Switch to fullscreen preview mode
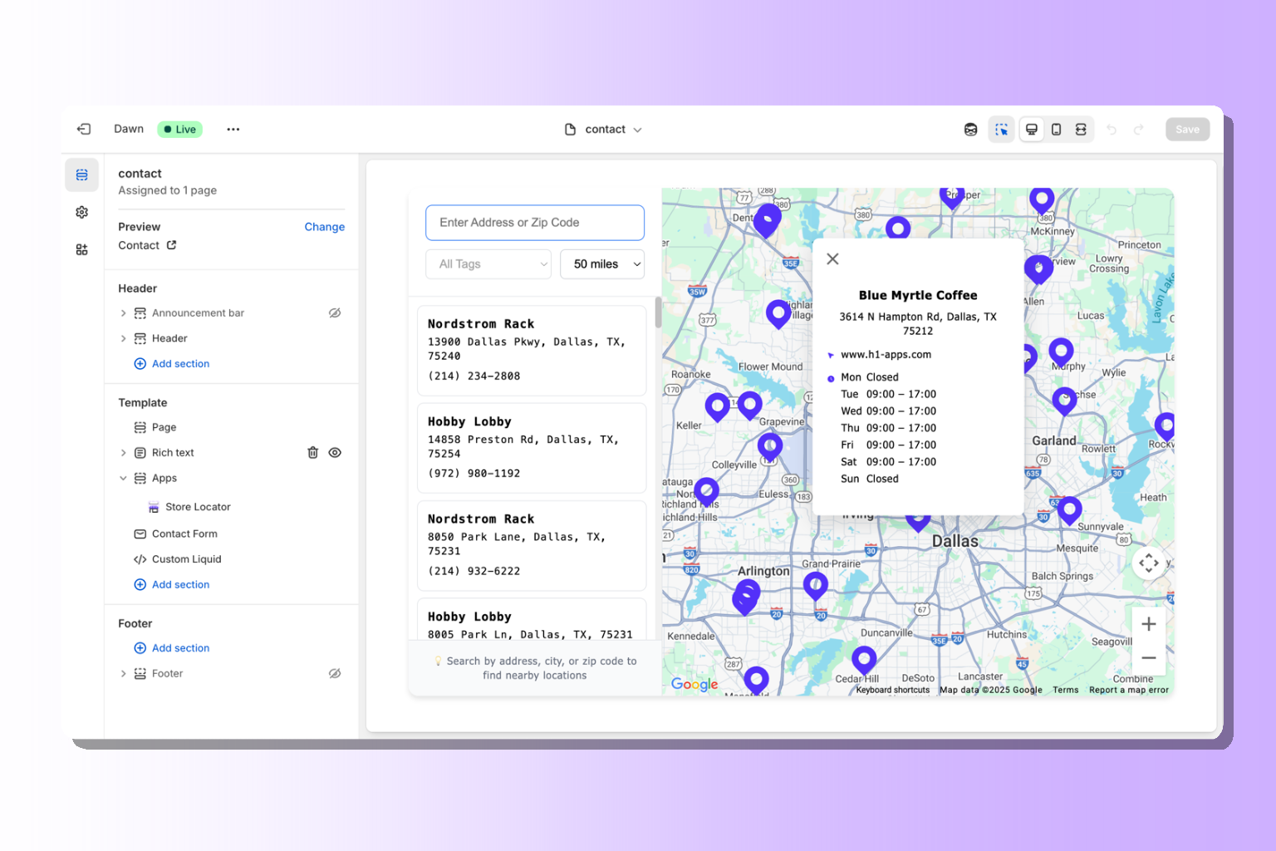 pos(1081,129)
